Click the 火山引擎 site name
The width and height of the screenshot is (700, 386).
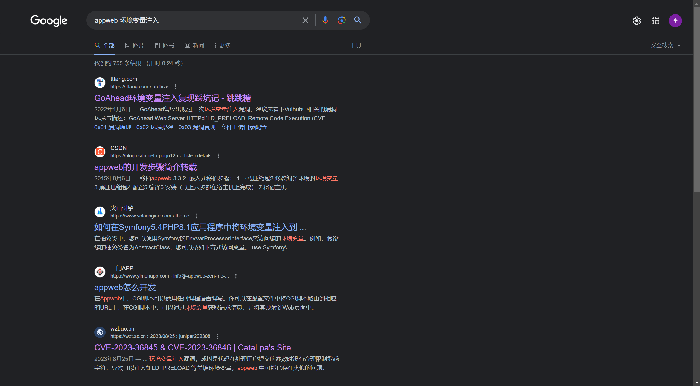coord(122,208)
